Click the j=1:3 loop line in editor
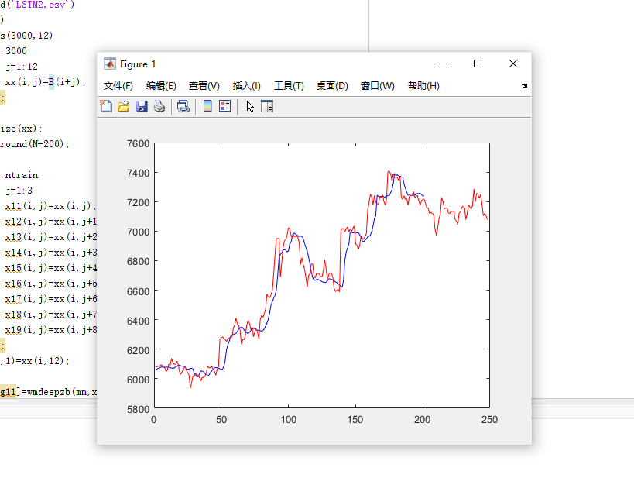Screen dimensions: 634x502 (19, 191)
